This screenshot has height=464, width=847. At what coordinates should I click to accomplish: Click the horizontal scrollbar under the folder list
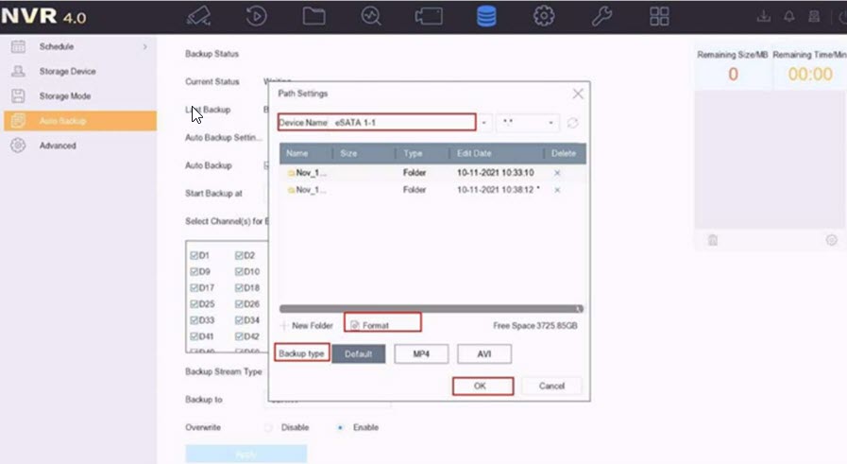click(x=430, y=308)
